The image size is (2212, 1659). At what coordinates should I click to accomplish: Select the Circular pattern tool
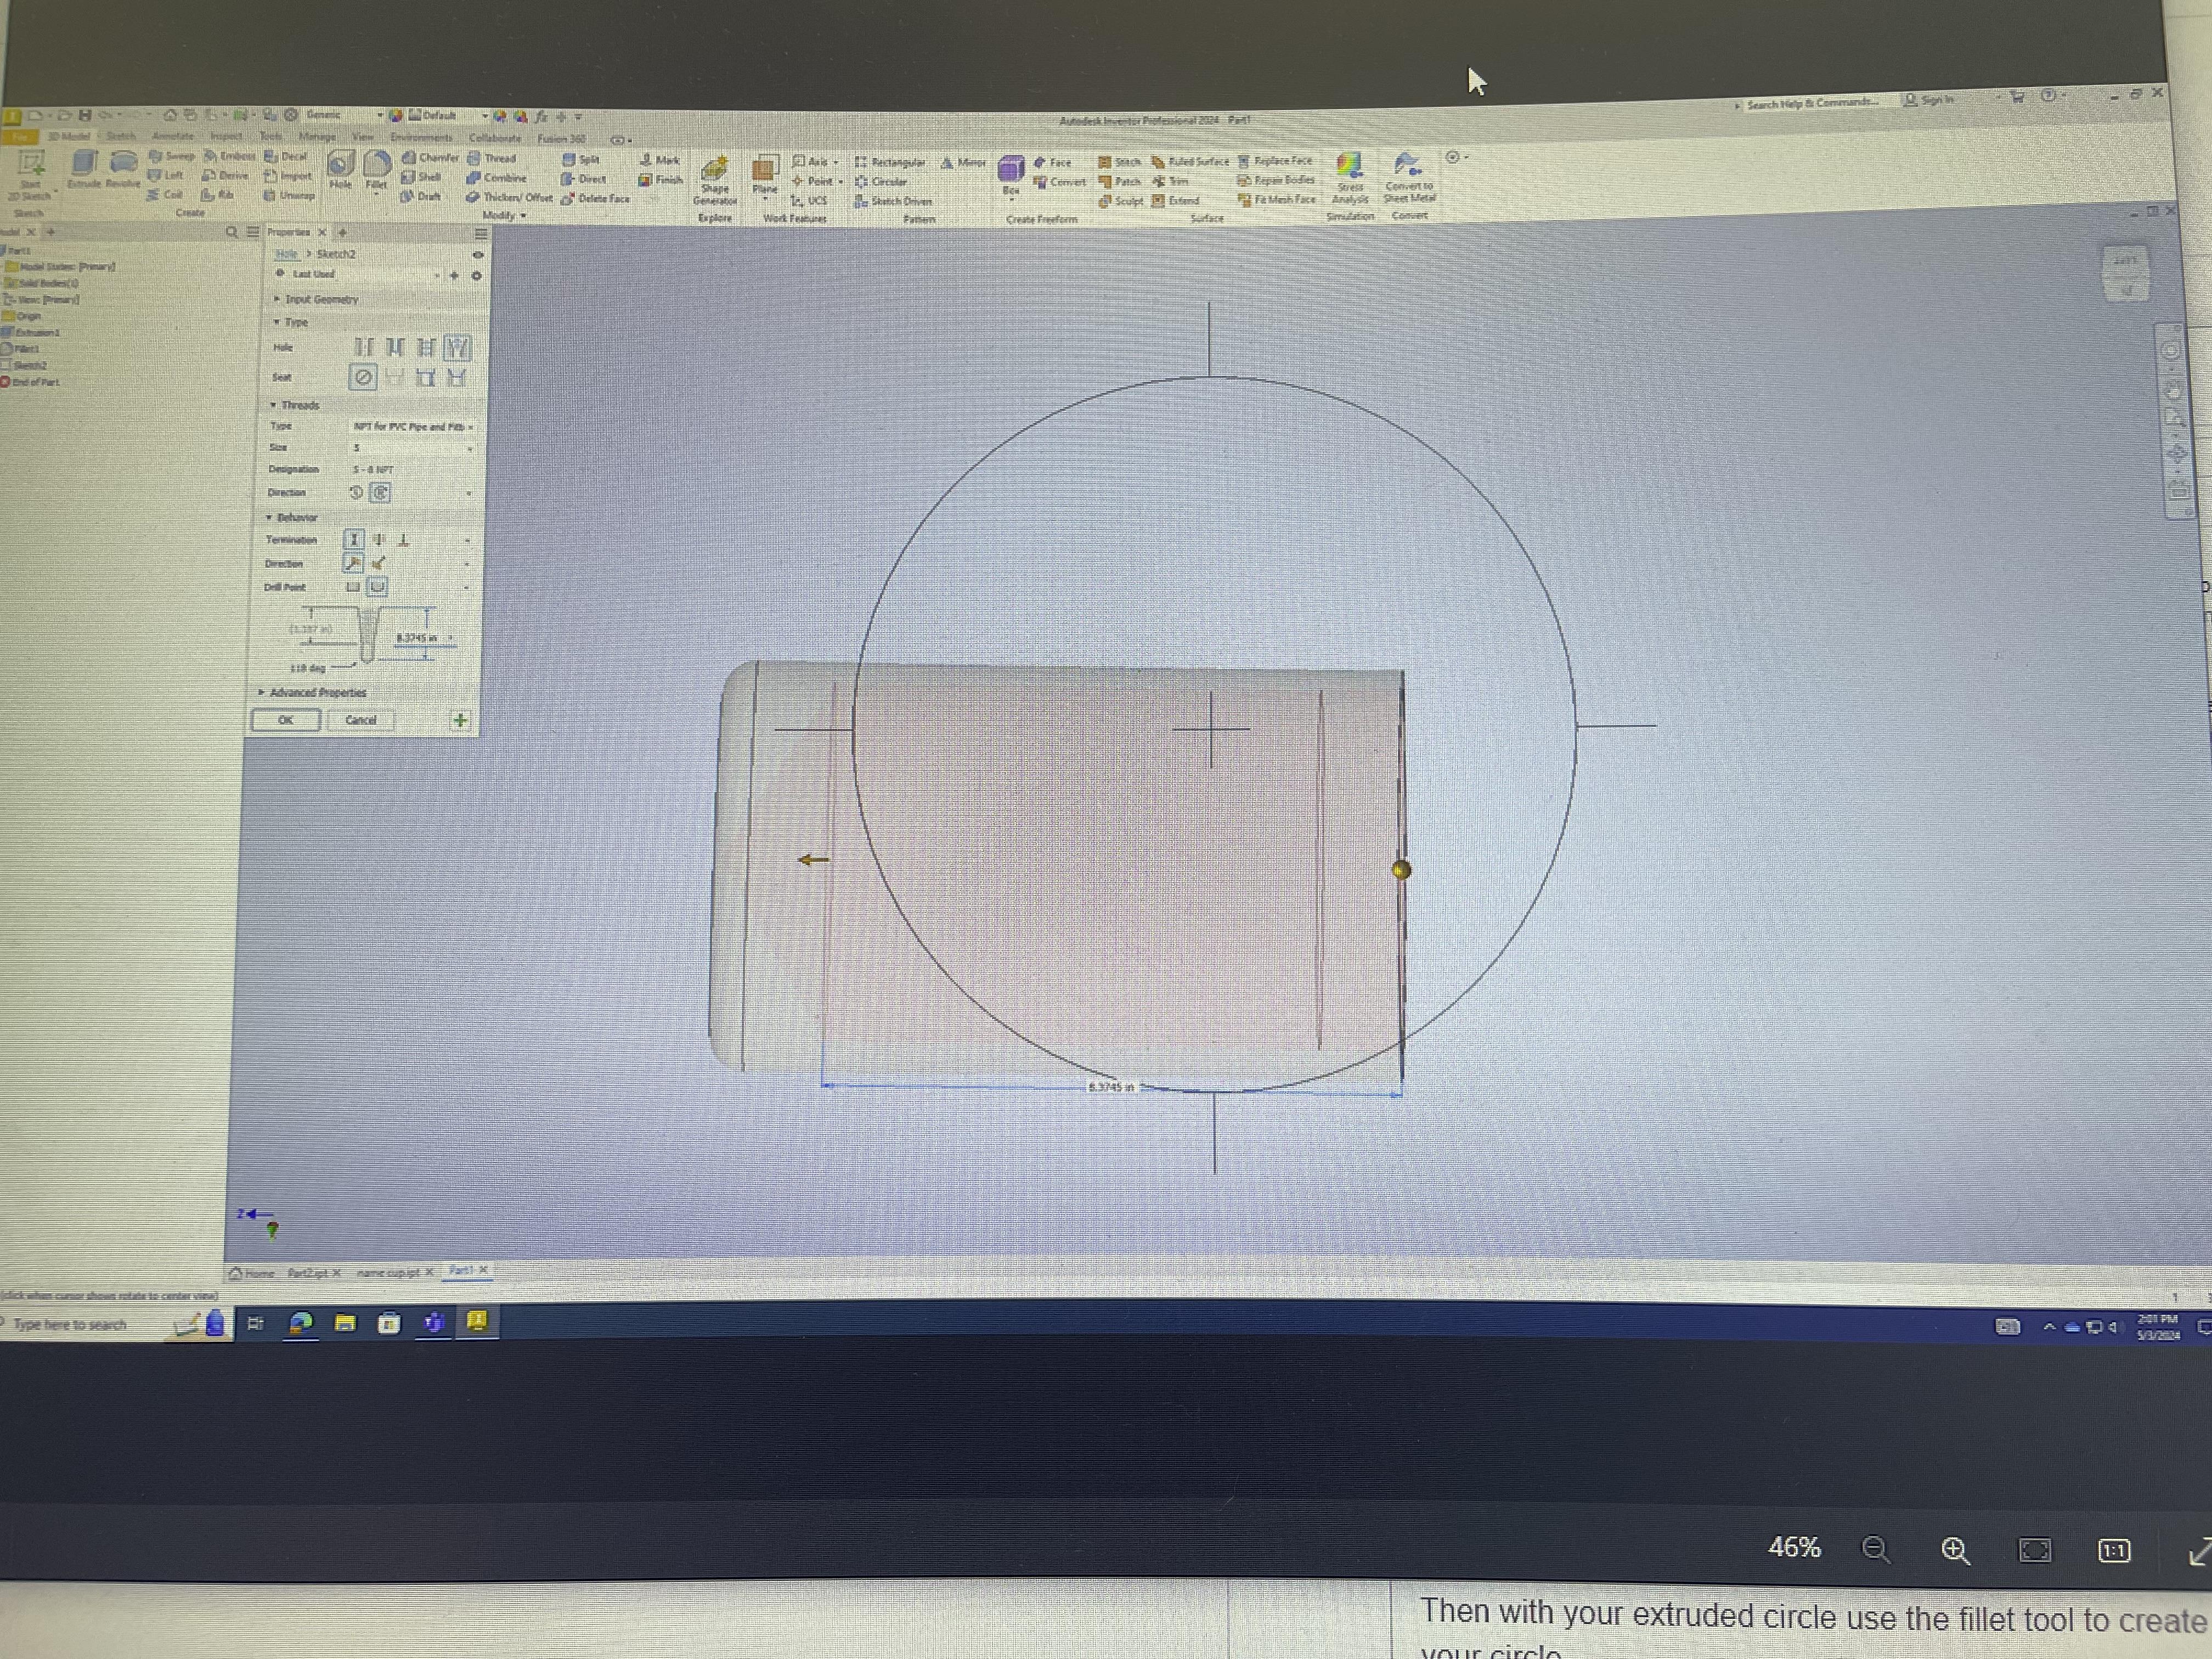[881, 182]
